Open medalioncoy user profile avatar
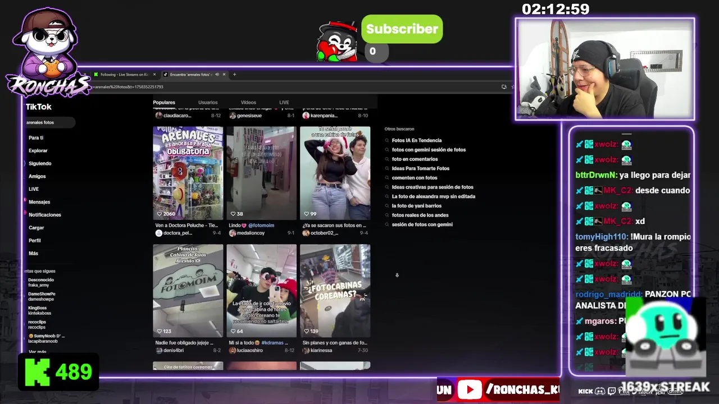Viewport: 719px width, 404px height. [x=233, y=233]
